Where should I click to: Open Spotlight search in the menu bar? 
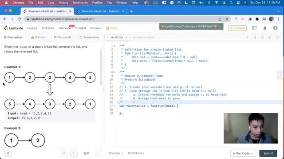click(x=231, y=3)
